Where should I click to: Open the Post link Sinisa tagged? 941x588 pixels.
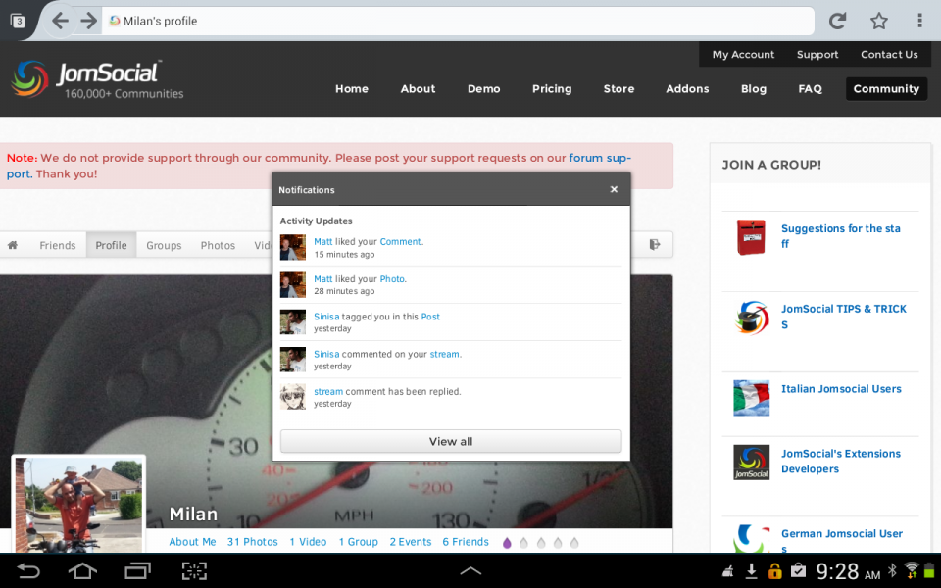click(x=430, y=317)
